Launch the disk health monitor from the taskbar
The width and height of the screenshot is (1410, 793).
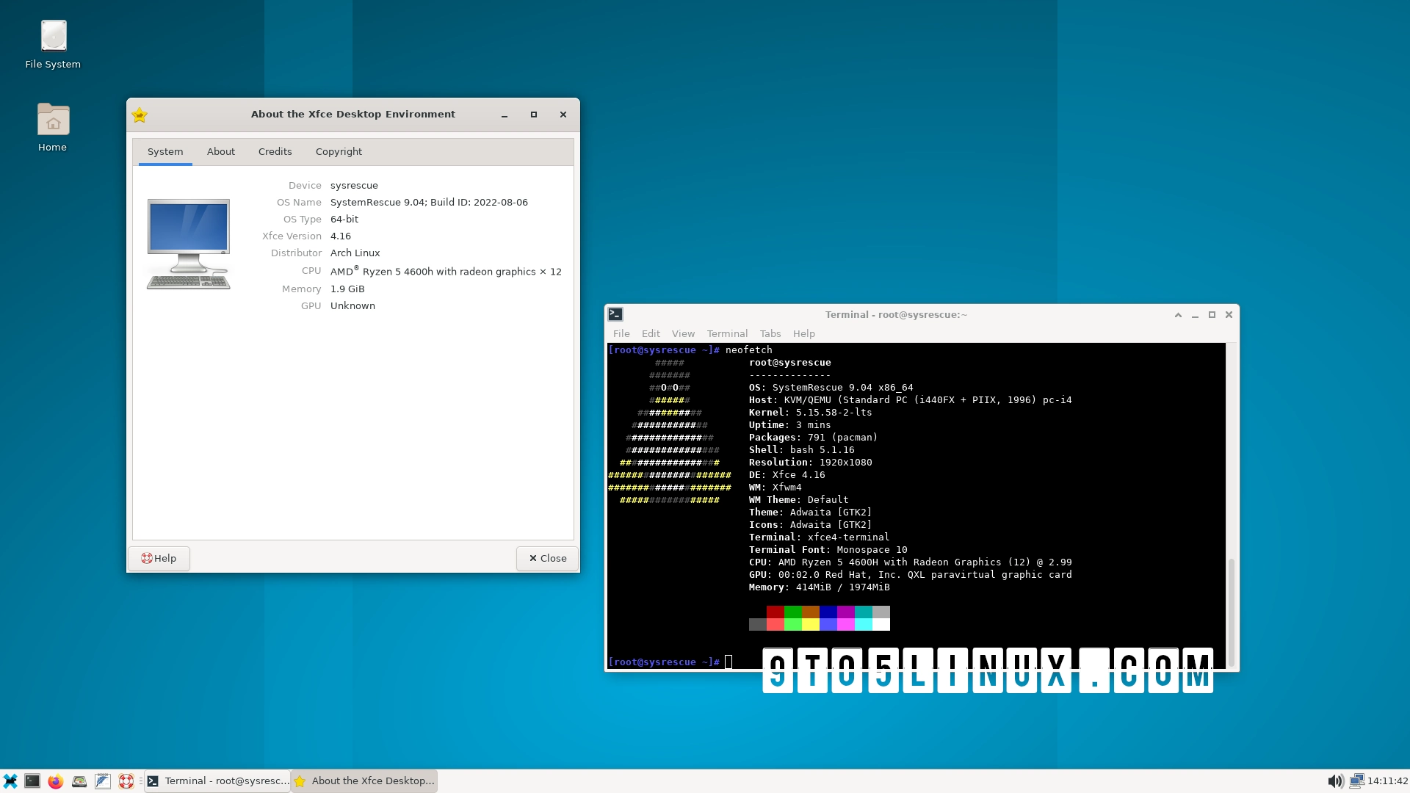tap(78, 781)
